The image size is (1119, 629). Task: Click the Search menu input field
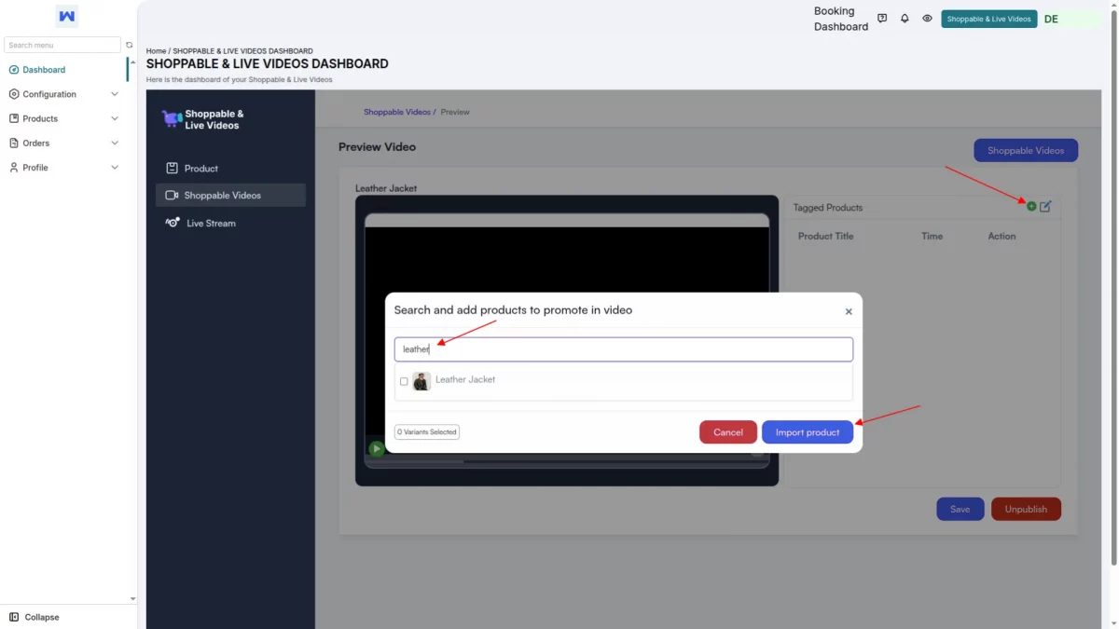click(62, 45)
